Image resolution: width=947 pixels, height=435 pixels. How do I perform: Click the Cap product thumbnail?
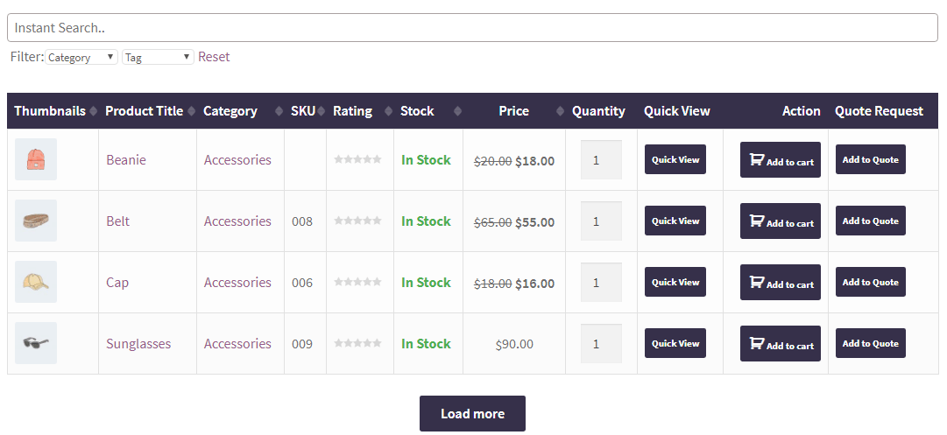tap(36, 282)
